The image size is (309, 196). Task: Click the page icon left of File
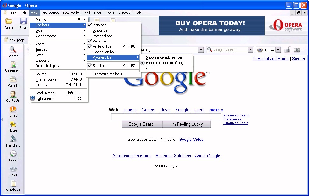[x=5, y=13]
